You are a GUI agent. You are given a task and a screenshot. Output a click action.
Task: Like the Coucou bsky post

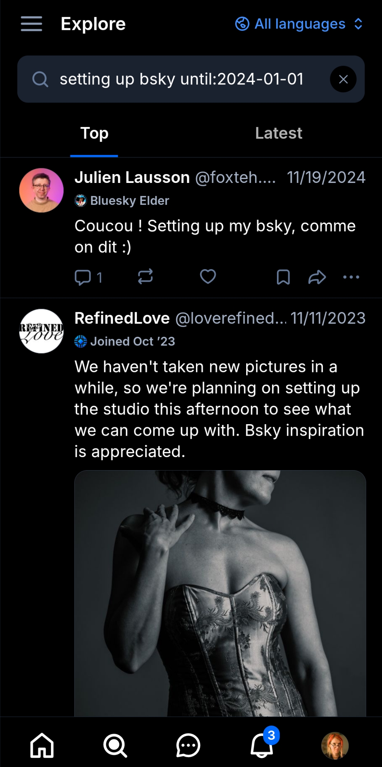[208, 277]
